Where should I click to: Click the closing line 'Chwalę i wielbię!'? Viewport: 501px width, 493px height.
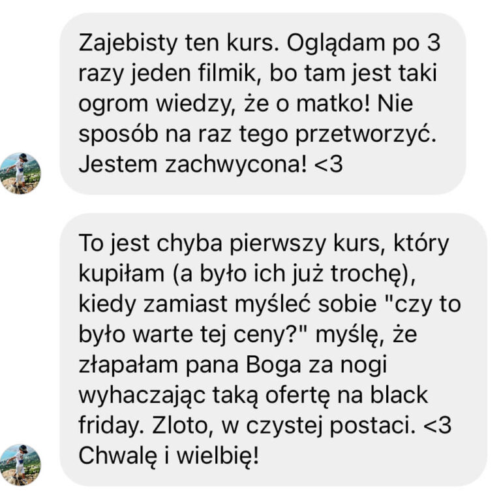[x=169, y=456]
